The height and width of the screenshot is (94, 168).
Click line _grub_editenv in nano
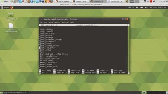click(46, 29)
